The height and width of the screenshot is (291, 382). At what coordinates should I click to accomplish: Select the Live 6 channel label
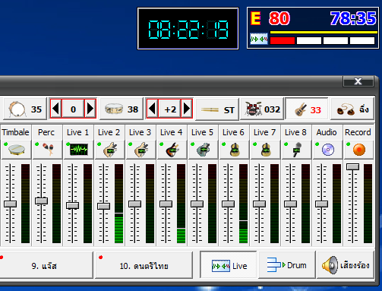coord(233,132)
